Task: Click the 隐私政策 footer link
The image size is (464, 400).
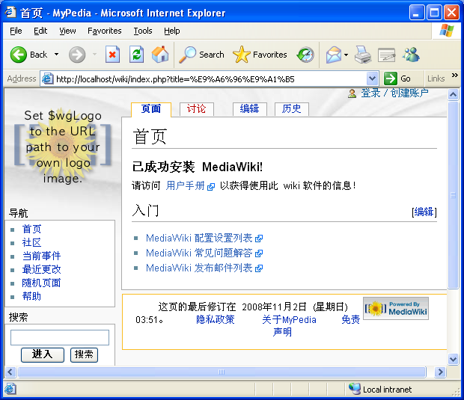Action: click(215, 319)
